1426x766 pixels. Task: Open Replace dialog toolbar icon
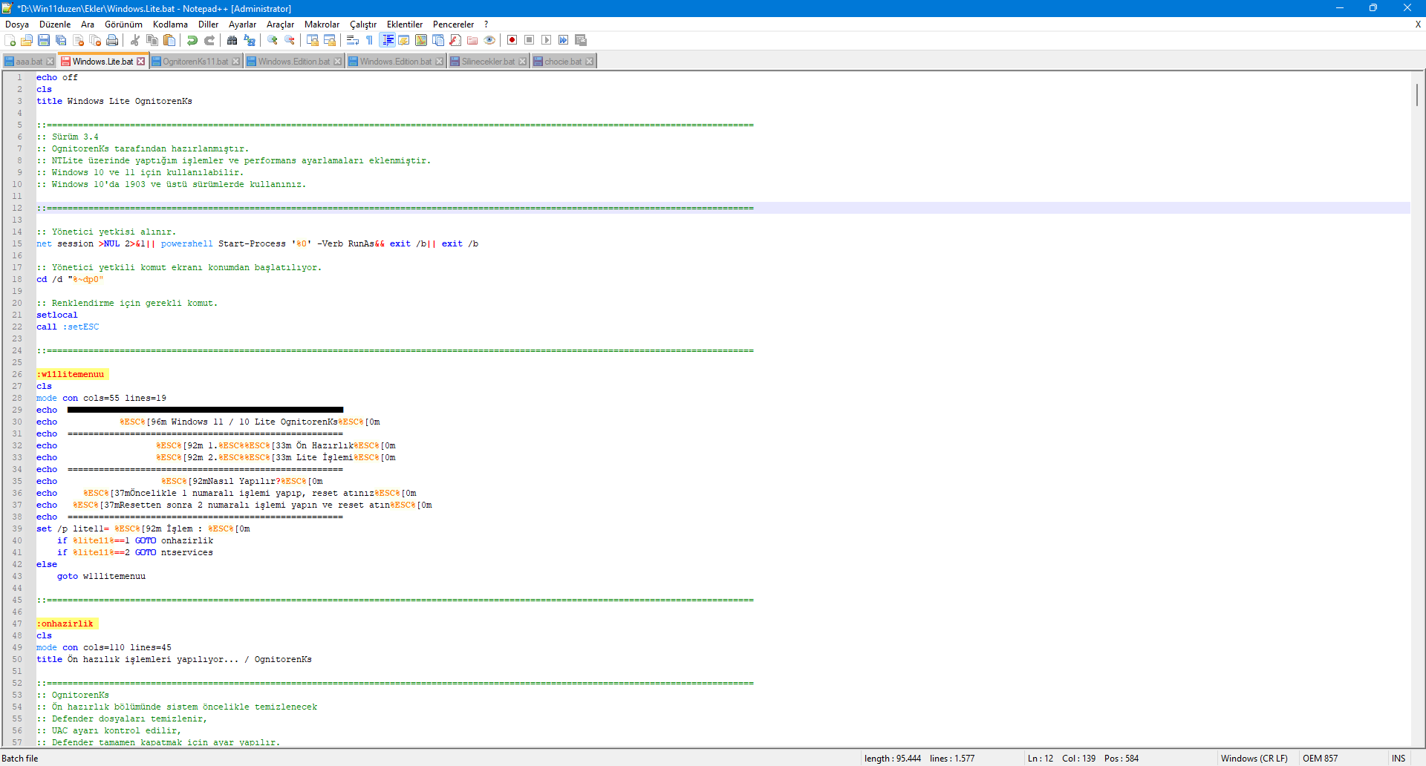pyautogui.click(x=250, y=40)
